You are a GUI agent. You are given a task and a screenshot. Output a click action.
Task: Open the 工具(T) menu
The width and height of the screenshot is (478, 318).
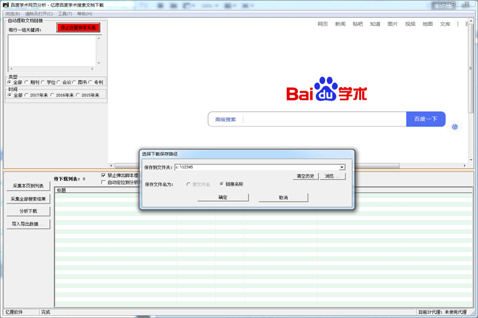click(x=65, y=14)
